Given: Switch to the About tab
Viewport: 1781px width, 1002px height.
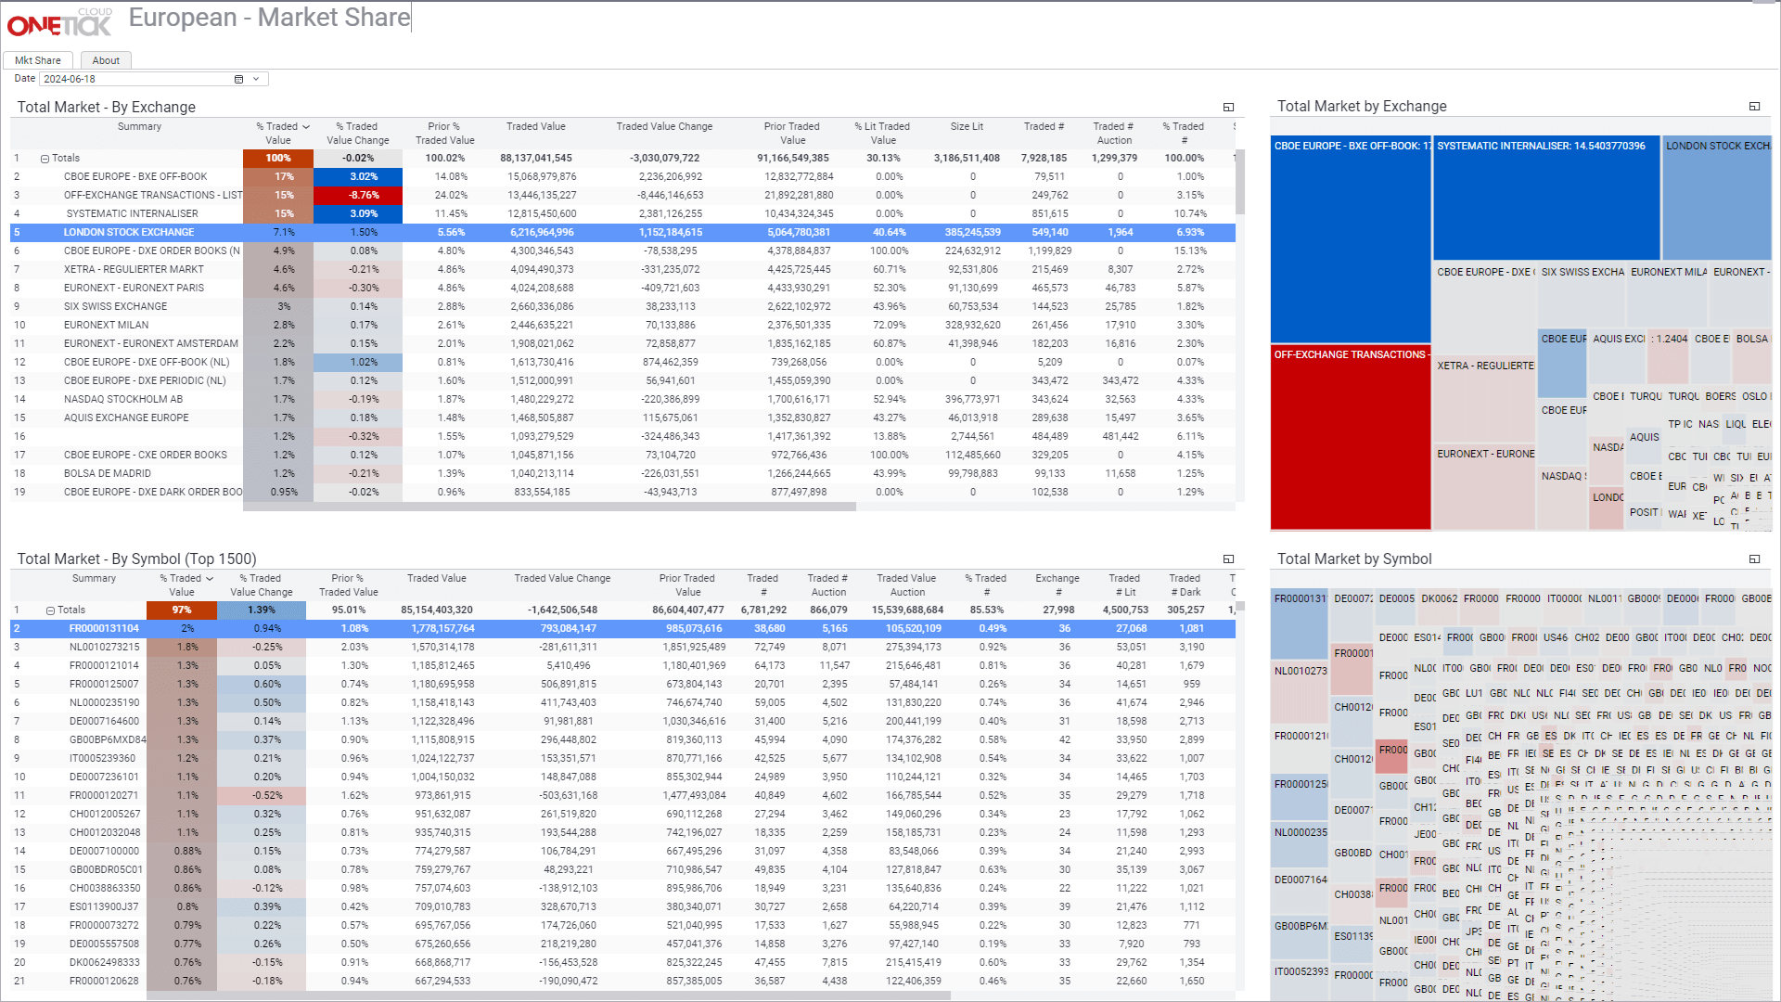Looking at the screenshot, I should coord(106,60).
